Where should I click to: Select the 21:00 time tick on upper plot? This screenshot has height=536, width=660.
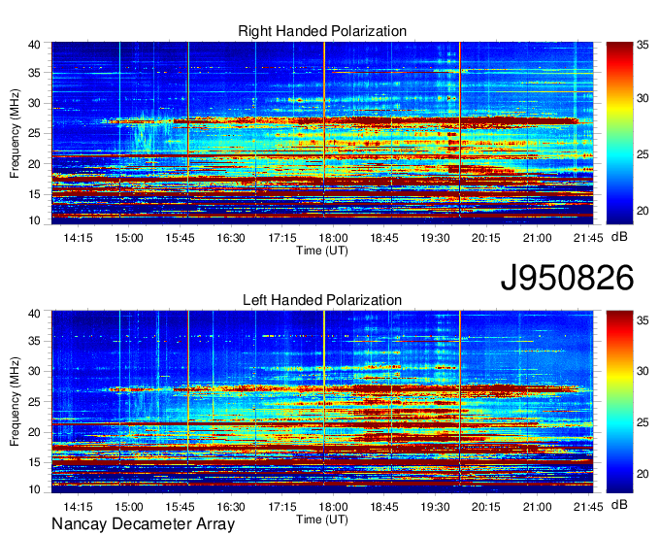click(x=537, y=238)
